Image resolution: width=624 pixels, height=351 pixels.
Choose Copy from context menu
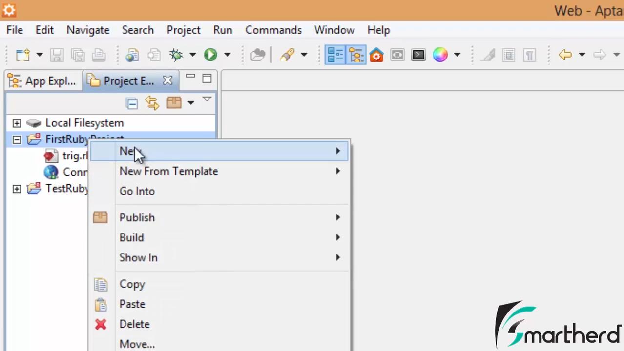[x=219, y=284]
